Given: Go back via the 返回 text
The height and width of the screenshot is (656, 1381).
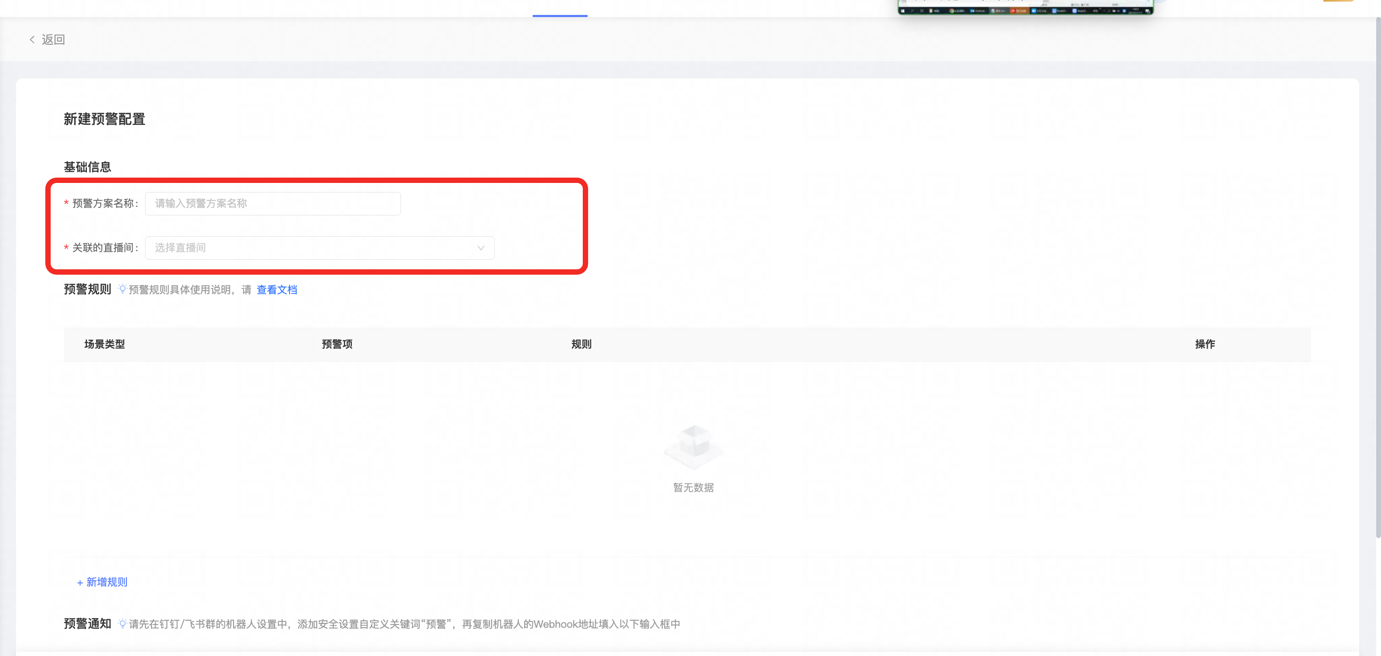Looking at the screenshot, I should pos(53,39).
